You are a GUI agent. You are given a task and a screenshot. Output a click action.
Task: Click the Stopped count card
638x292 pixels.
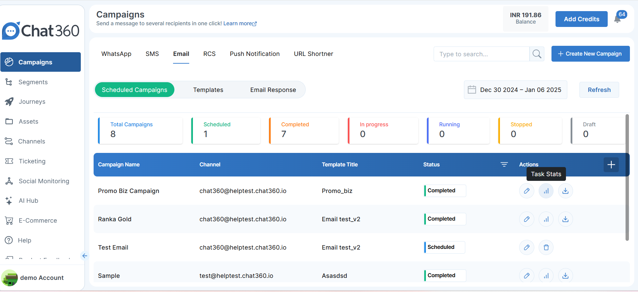[530, 131]
